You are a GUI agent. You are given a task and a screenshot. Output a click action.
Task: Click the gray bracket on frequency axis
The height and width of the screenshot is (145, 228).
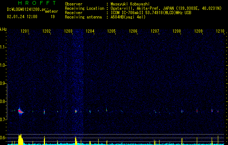point(7,101)
